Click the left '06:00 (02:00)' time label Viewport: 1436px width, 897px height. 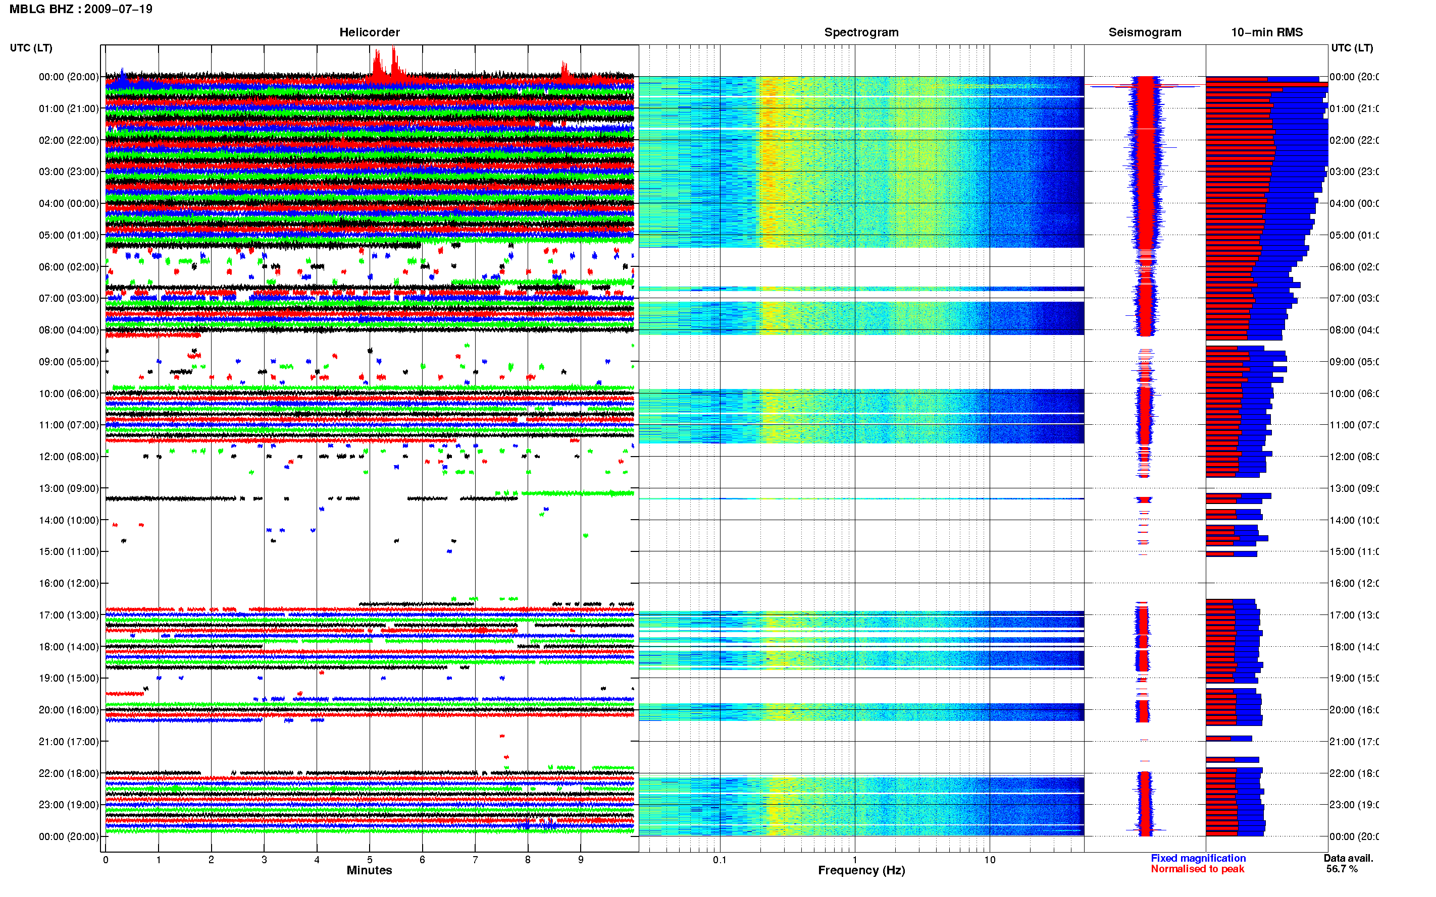point(69,267)
